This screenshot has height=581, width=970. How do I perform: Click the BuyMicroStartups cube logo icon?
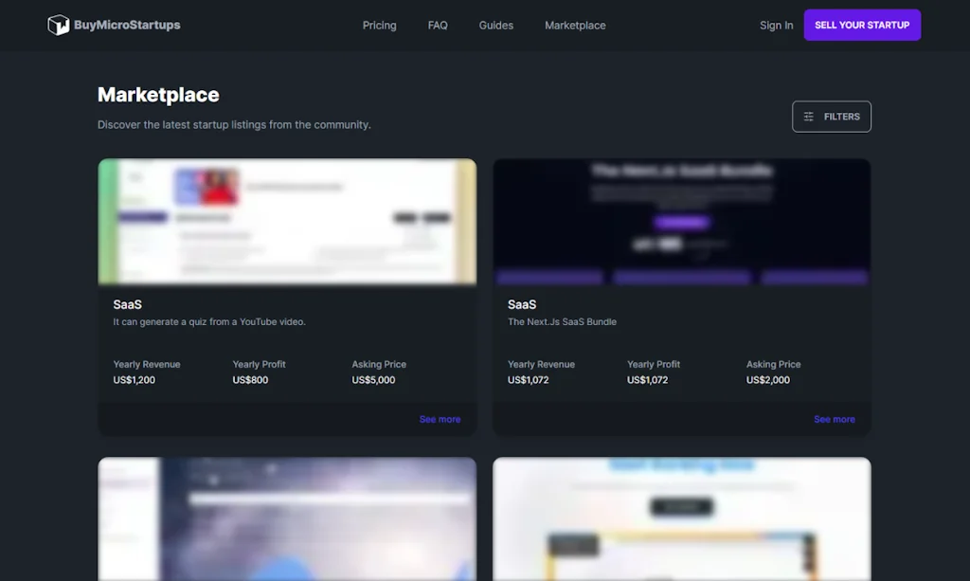coord(59,25)
